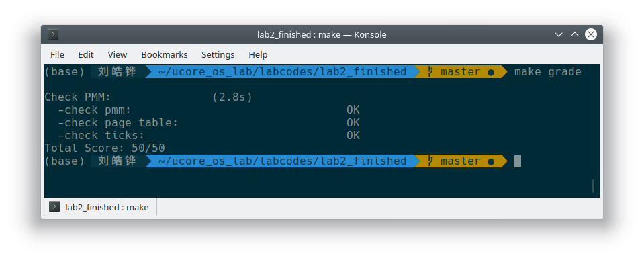Viewport: 644px width, 260px height.
Task: Click the Konsole icon in title bar
Action: click(x=53, y=34)
